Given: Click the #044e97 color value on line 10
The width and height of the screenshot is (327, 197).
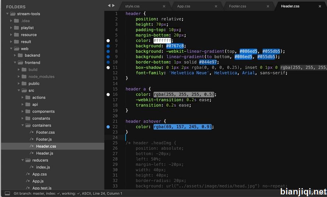Looking at the screenshot, I should tap(208, 62).
